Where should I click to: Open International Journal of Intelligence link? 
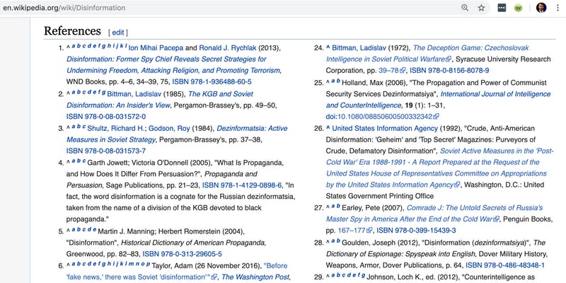tap(438, 100)
